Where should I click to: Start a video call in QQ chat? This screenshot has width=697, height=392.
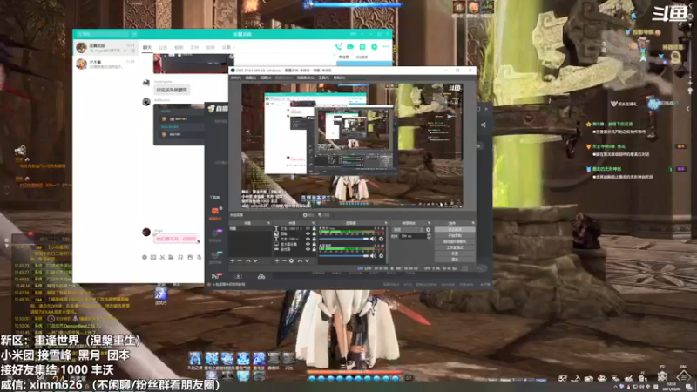[x=350, y=47]
